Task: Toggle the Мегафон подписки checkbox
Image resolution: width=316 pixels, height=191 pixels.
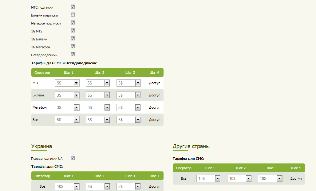Action: point(73,22)
